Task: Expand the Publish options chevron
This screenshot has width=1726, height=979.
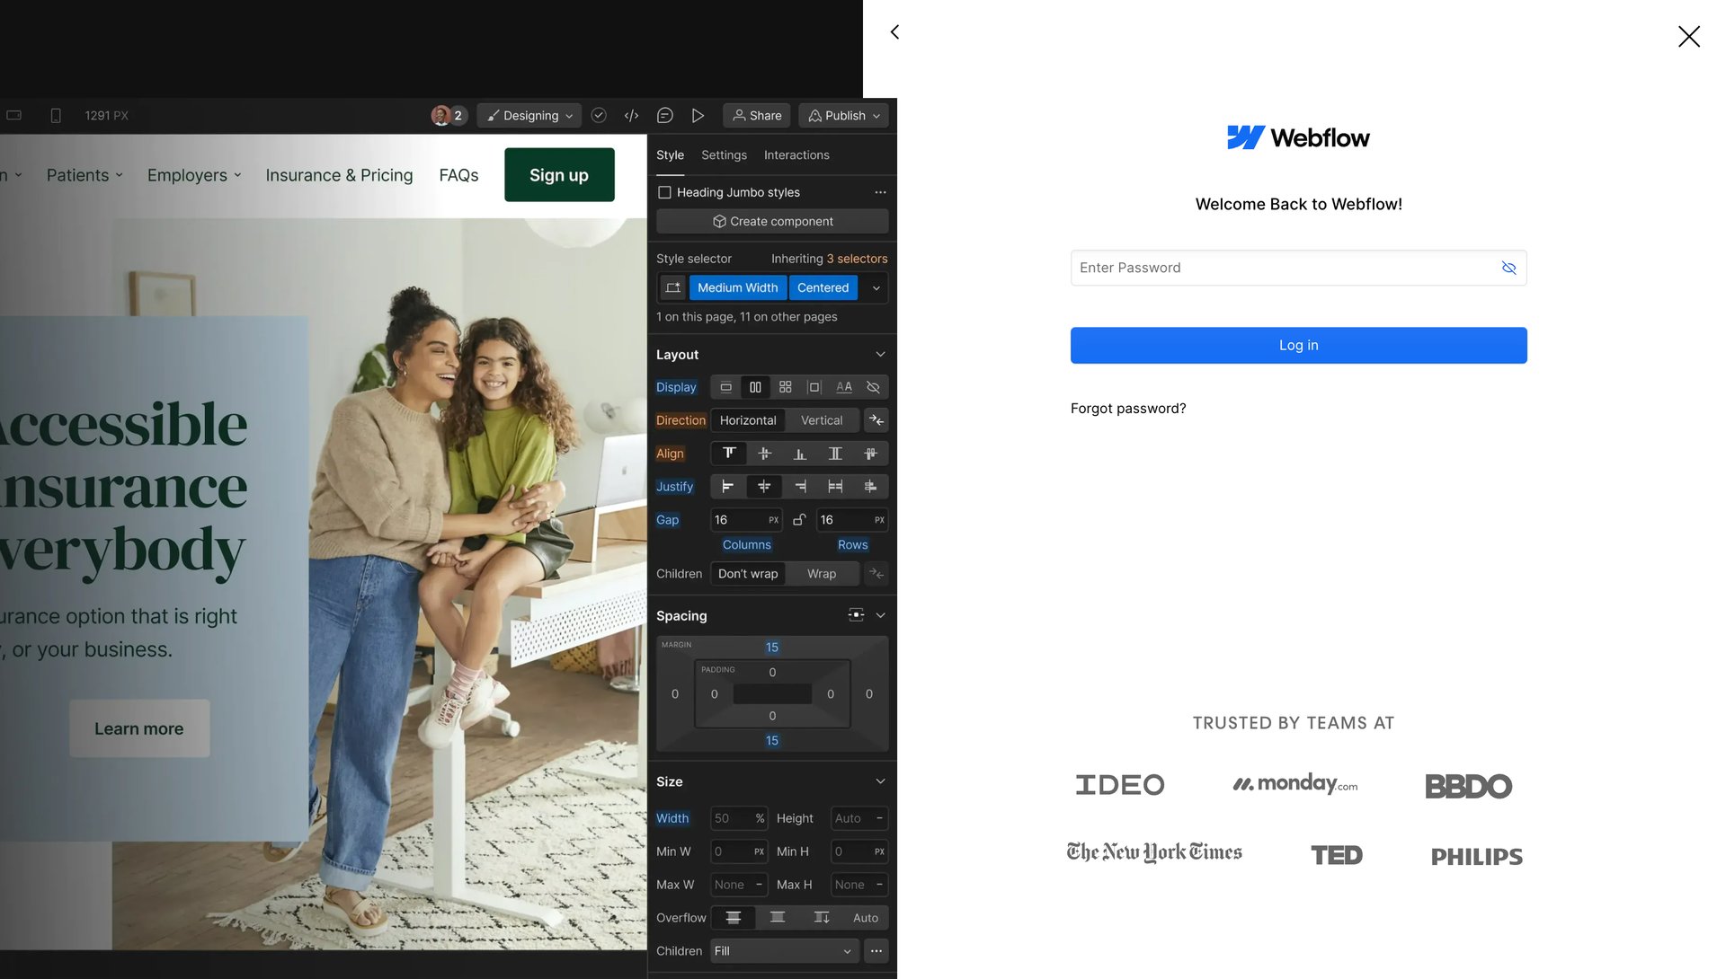Action: 876,115
